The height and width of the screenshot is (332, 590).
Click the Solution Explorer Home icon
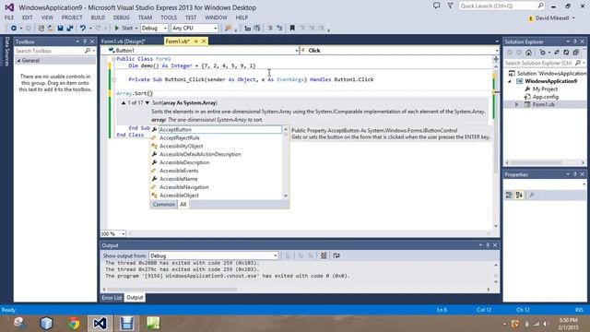(528, 53)
